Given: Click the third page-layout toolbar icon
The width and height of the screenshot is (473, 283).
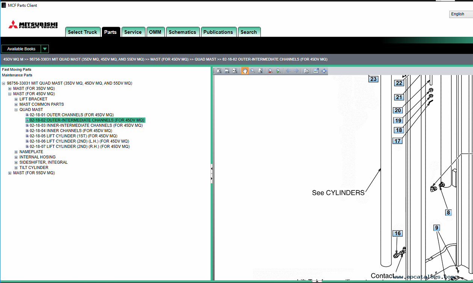Looking at the screenshot, I should point(235,71).
